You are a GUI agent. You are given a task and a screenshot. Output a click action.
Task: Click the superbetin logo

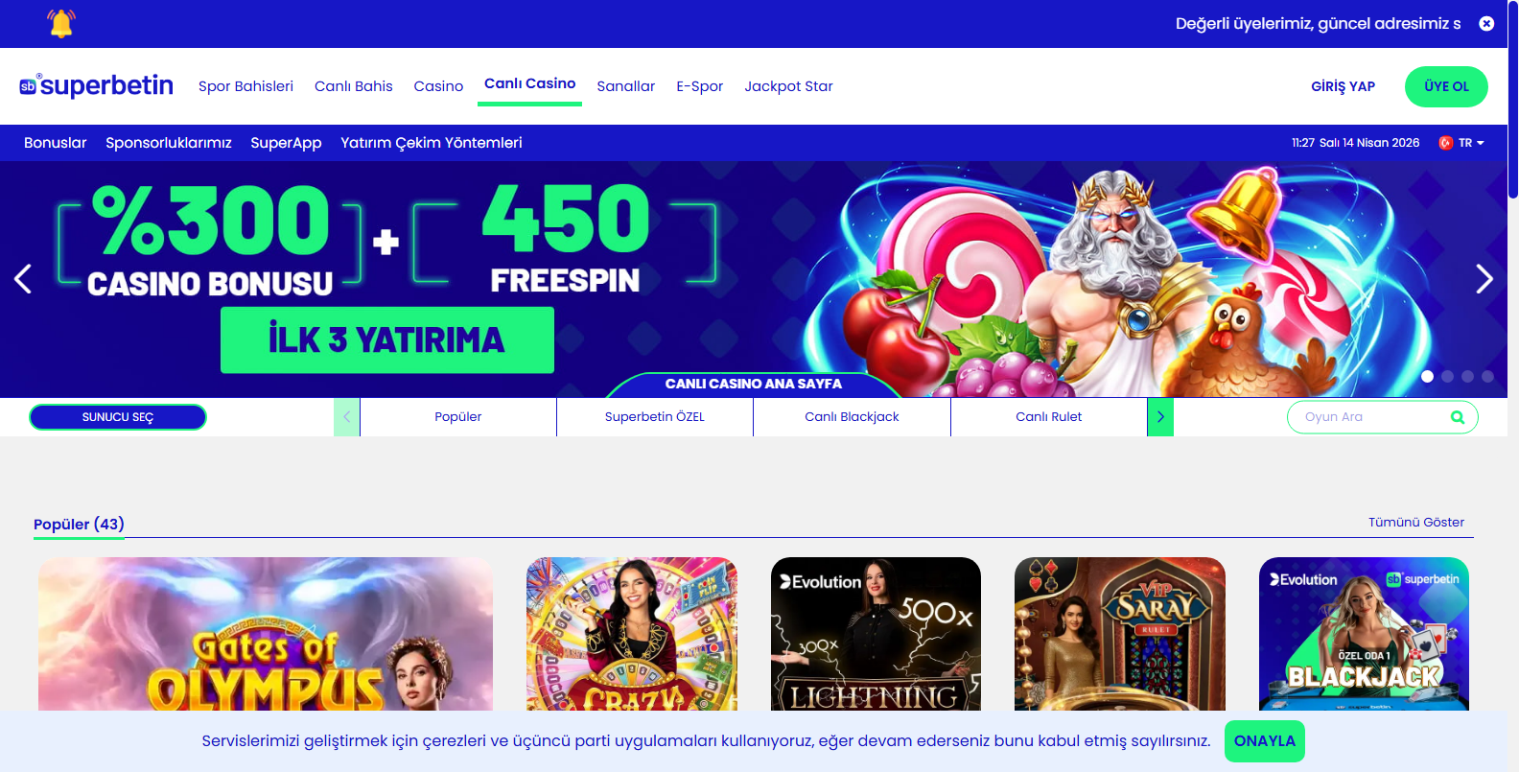tap(96, 85)
